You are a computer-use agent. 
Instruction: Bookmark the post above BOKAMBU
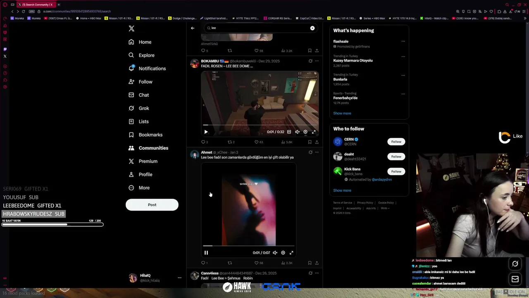(x=310, y=50)
